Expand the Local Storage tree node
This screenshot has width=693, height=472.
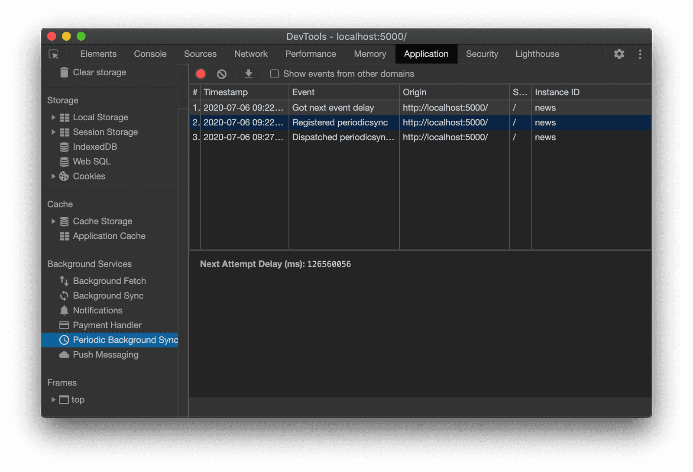[x=53, y=117]
